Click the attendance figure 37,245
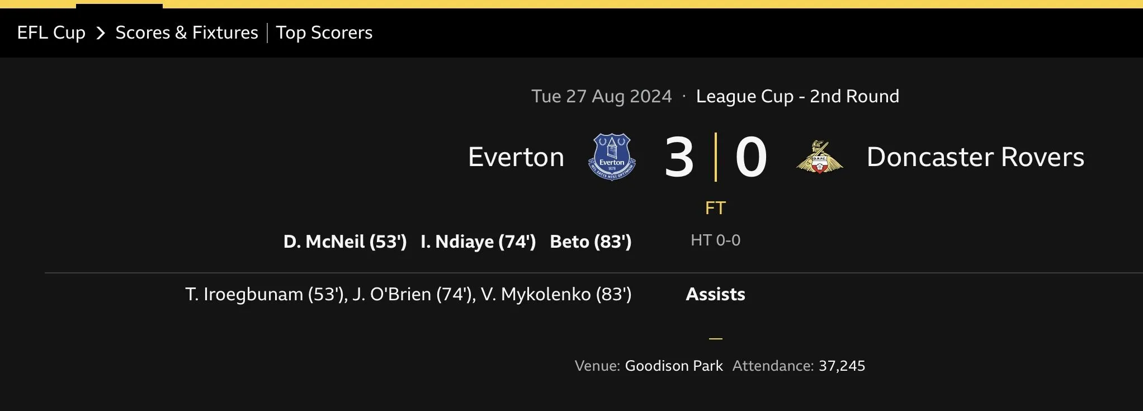This screenshot has height=411, width=1143. [842, 366]
